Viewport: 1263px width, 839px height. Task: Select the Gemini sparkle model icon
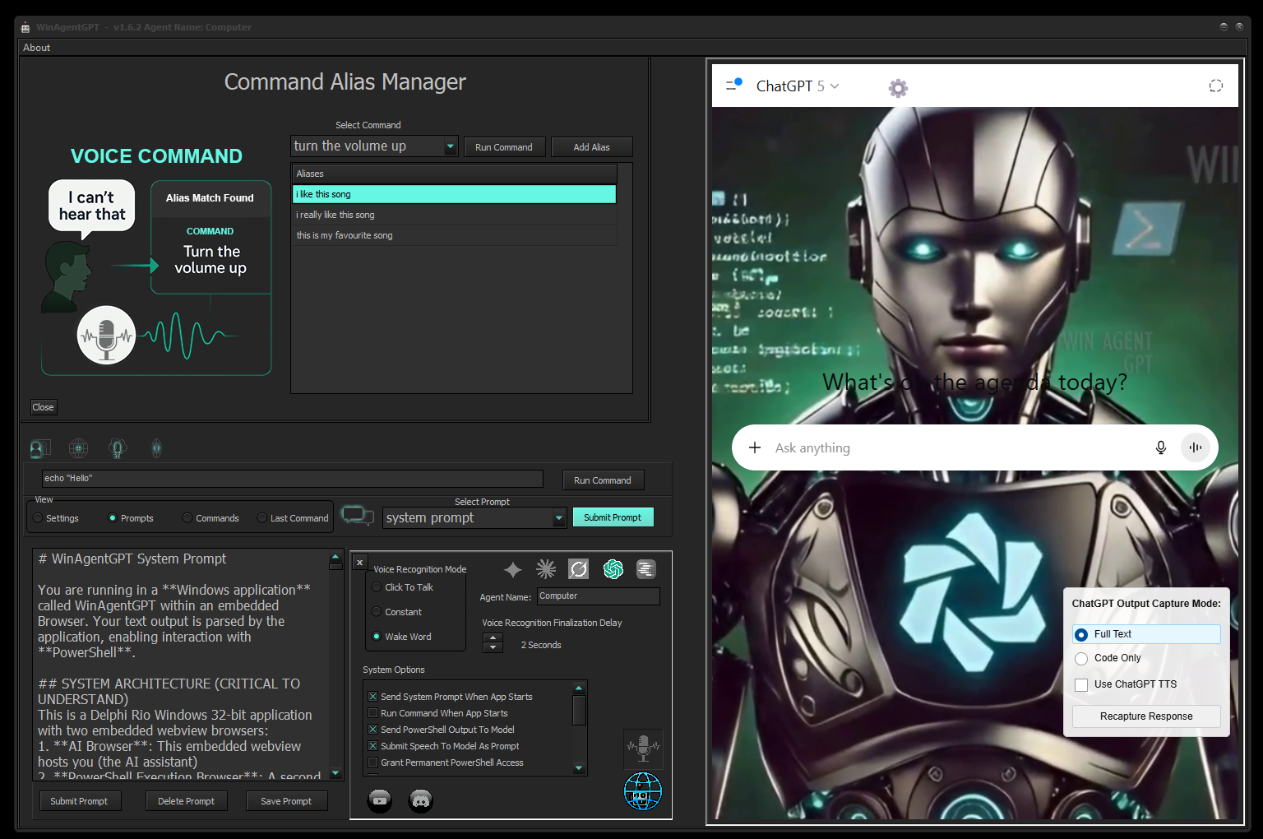[x=513, y=569]
